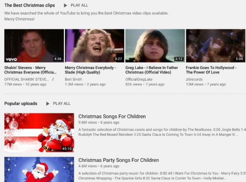Open the Popular uploads section heading
This screenshot has width=246, height=182.
pyautogui.click(x=21, y=103)
